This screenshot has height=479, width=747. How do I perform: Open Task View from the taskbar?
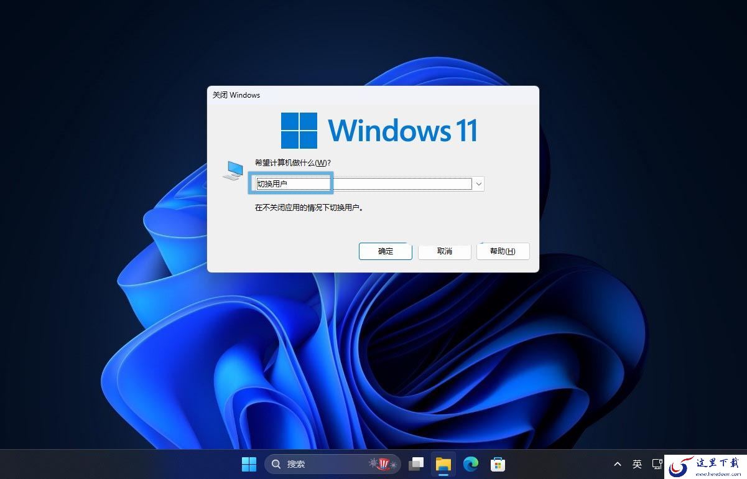click(x=416, y=464)
